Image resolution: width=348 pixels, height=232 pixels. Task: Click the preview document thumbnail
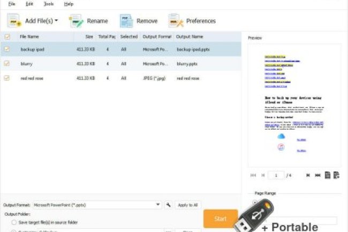294,105
